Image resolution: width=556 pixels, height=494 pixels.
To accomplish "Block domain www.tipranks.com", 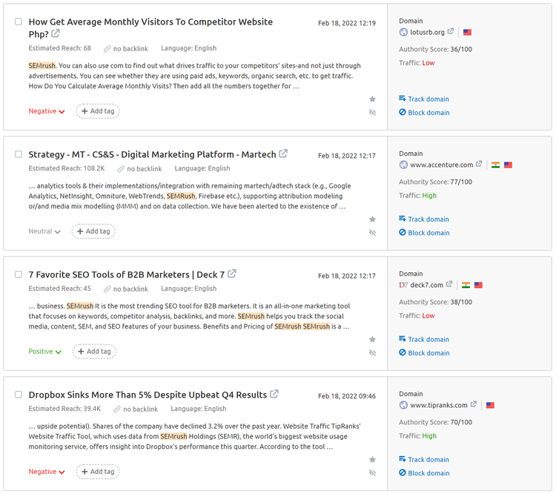I will pyautogui.click(x=425, y=473).
